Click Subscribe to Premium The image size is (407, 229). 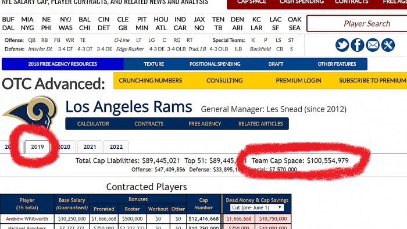(x=373, y=81)
